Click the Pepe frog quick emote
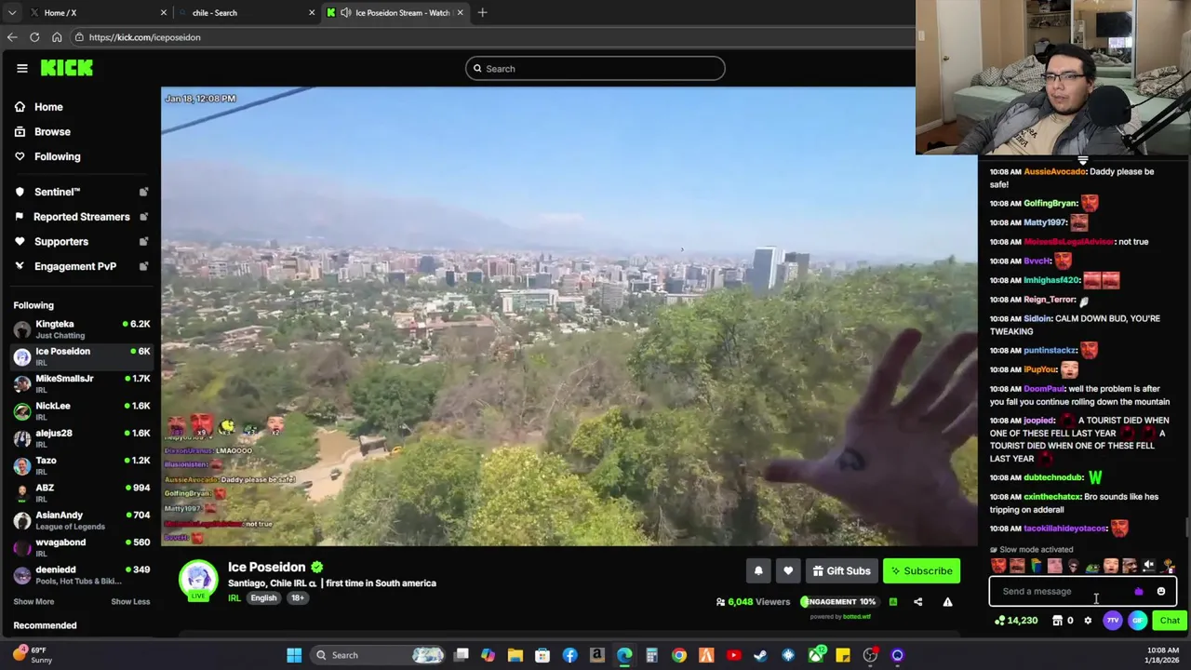The width and height of the screenshot is (1191, 670). tap(1092, 566)
